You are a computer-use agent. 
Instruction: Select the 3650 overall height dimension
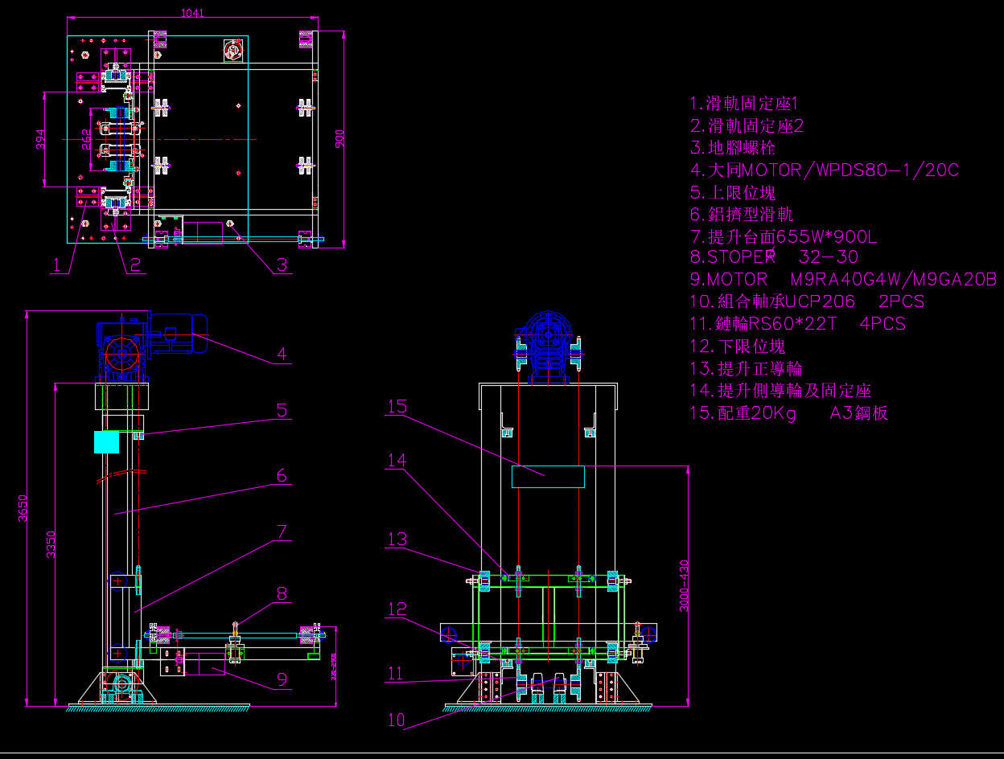(23, 508)
